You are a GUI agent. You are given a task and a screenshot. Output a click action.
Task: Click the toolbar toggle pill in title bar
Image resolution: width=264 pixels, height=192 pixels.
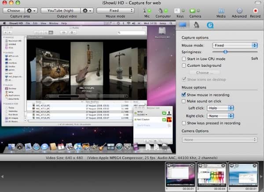click(257, 3)
